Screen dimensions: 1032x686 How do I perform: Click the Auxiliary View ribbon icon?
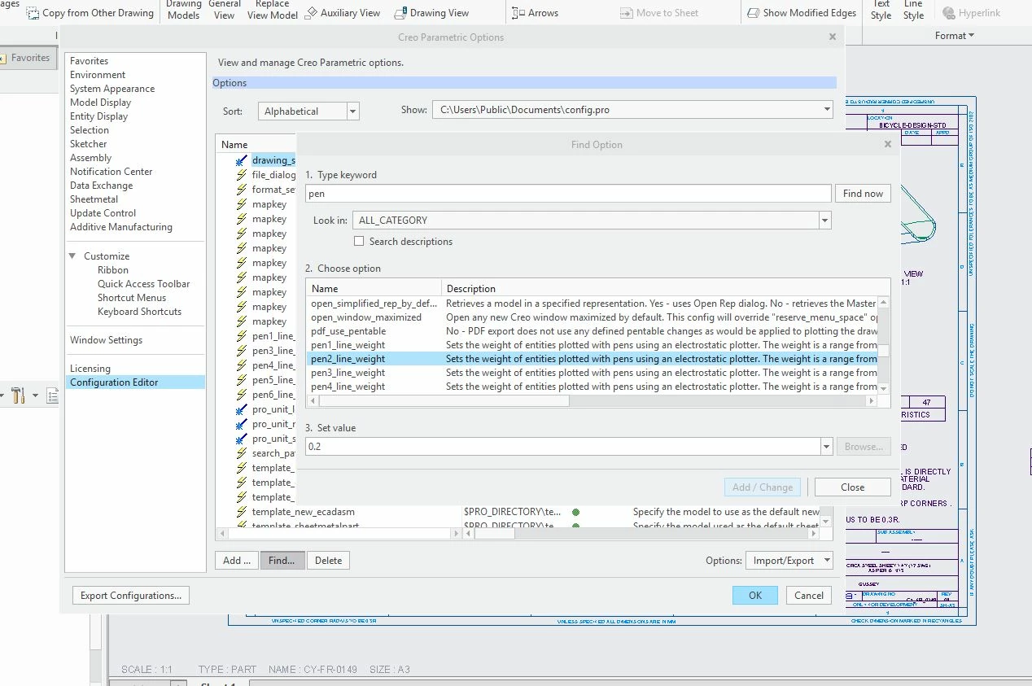point(312,13)
